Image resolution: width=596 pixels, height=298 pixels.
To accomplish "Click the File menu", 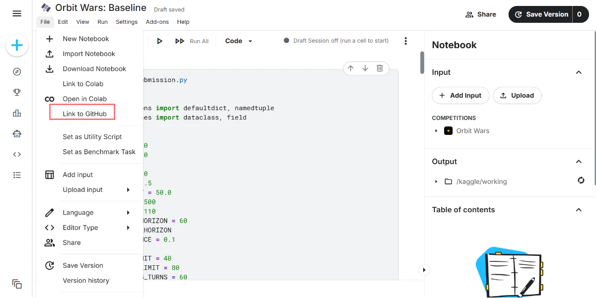I will pyautogui.click(x=45, y=22).
